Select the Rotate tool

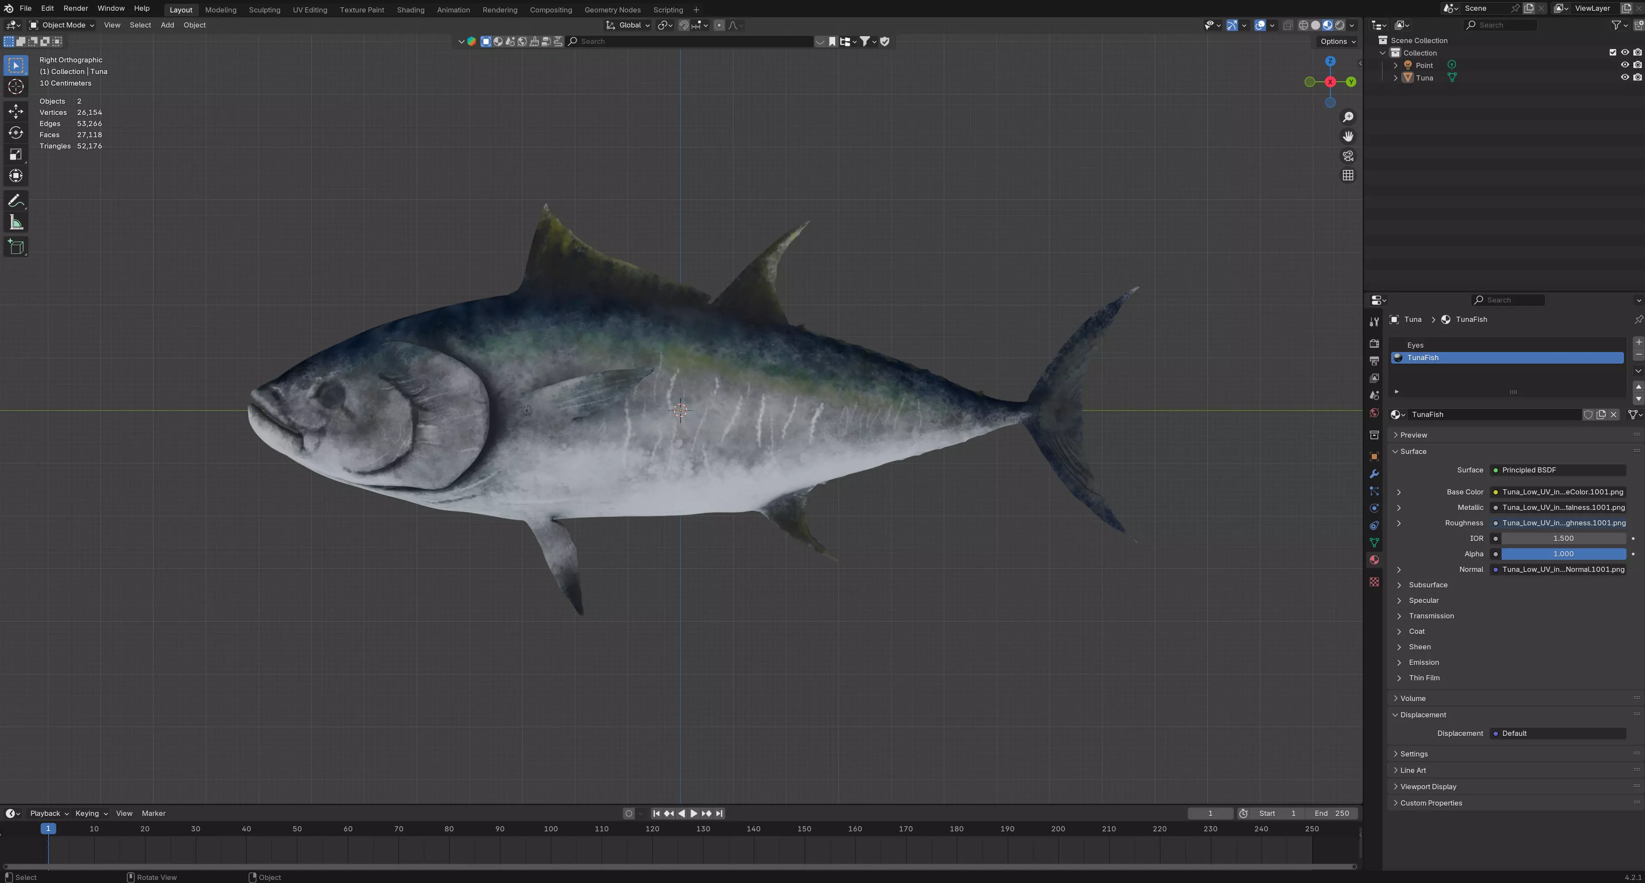point(16,133)
